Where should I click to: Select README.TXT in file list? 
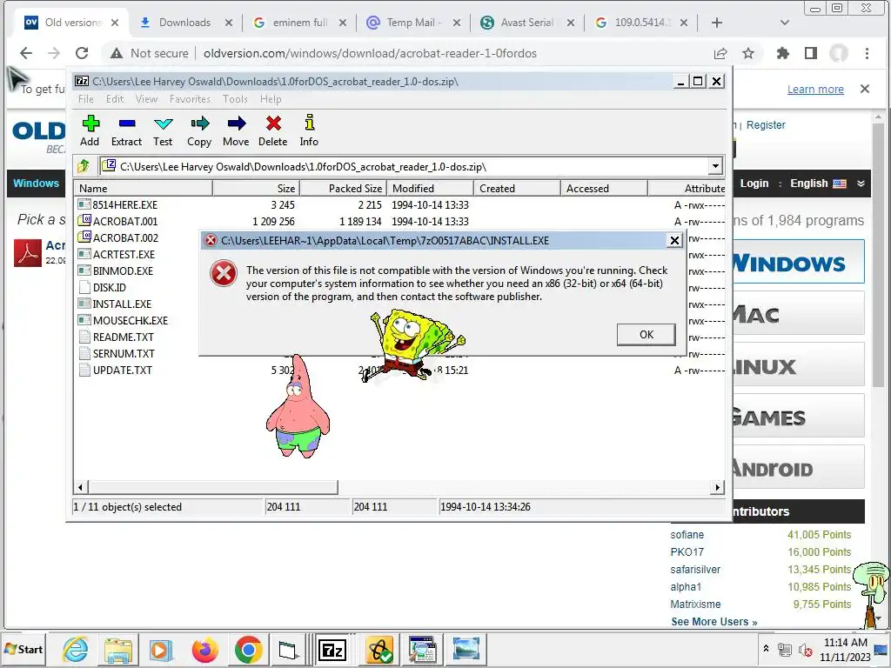click(x=124, y=337)
